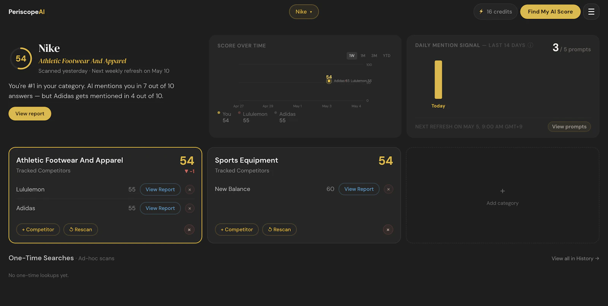The image size is (608, 306).
Task: Open View all in History link
Action: click(x=575, y=259)
